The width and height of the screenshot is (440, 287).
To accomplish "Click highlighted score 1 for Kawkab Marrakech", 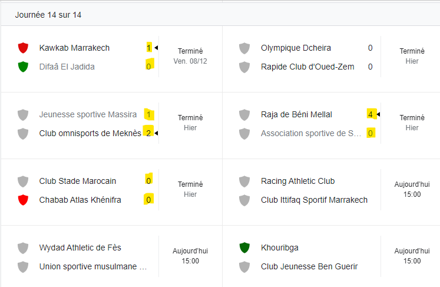I will (149, 48).
